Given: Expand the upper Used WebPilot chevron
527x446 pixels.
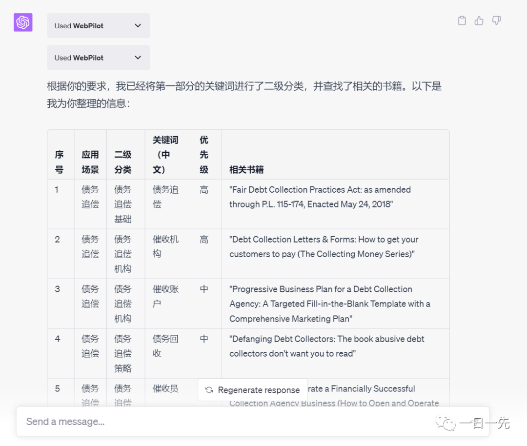Looking at the screenshot, I should click(138, 25).
